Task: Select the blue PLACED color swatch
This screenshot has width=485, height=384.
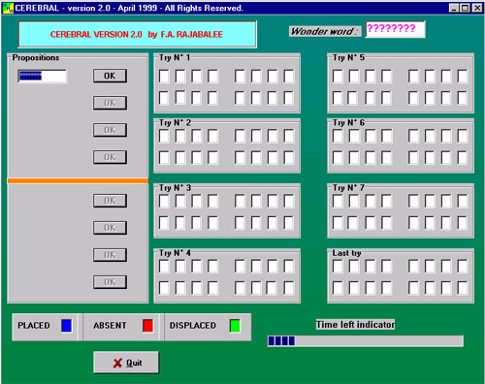Action: click(x=67, y=326)
